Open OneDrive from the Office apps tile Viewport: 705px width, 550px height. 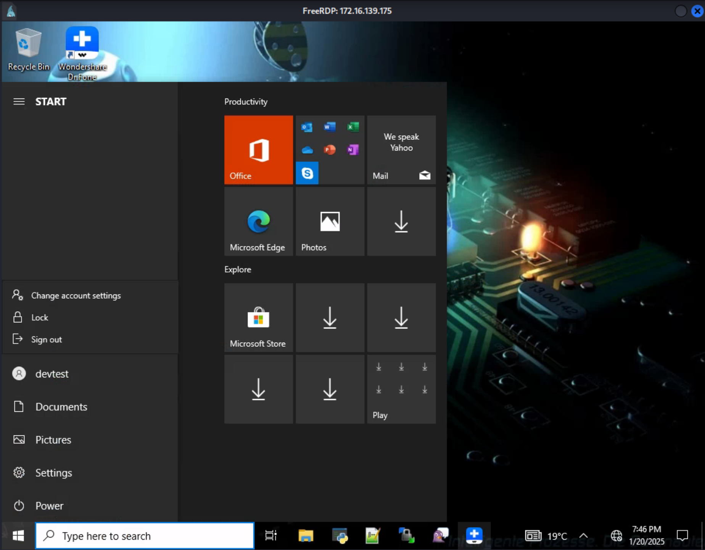(307, 150)
